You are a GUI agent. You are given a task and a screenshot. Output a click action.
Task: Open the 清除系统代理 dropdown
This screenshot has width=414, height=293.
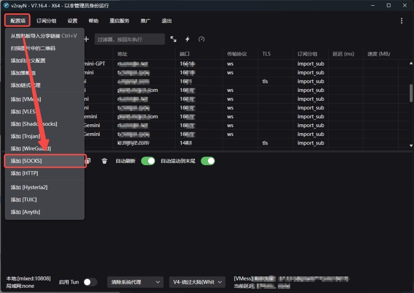pyautogui.click(x=135, y=282)
